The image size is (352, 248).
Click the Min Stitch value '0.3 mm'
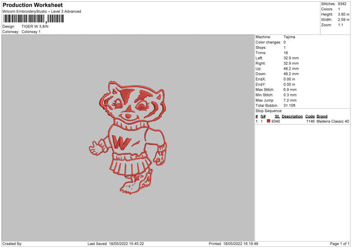pyautogui.click(x=290, y=95)
